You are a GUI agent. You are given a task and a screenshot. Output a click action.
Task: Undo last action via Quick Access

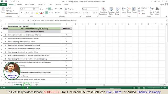click(9, 1)
